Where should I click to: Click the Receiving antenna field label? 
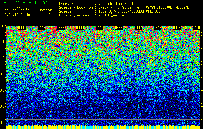(x=74, y=15)
